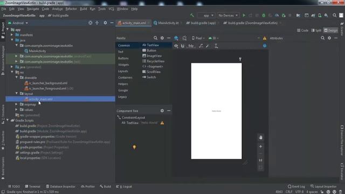345x194 pixels.
Task: Toggle autoconnect magnet icon
Action: pos(183,46)
